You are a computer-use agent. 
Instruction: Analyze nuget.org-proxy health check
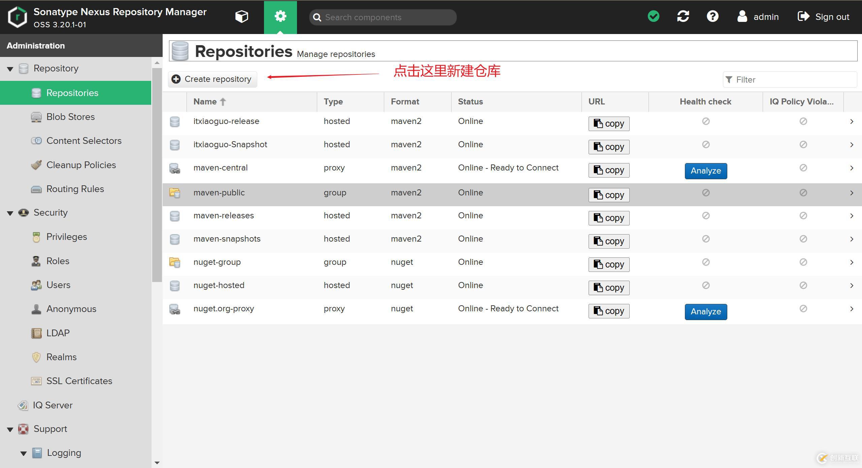[706, 312]
